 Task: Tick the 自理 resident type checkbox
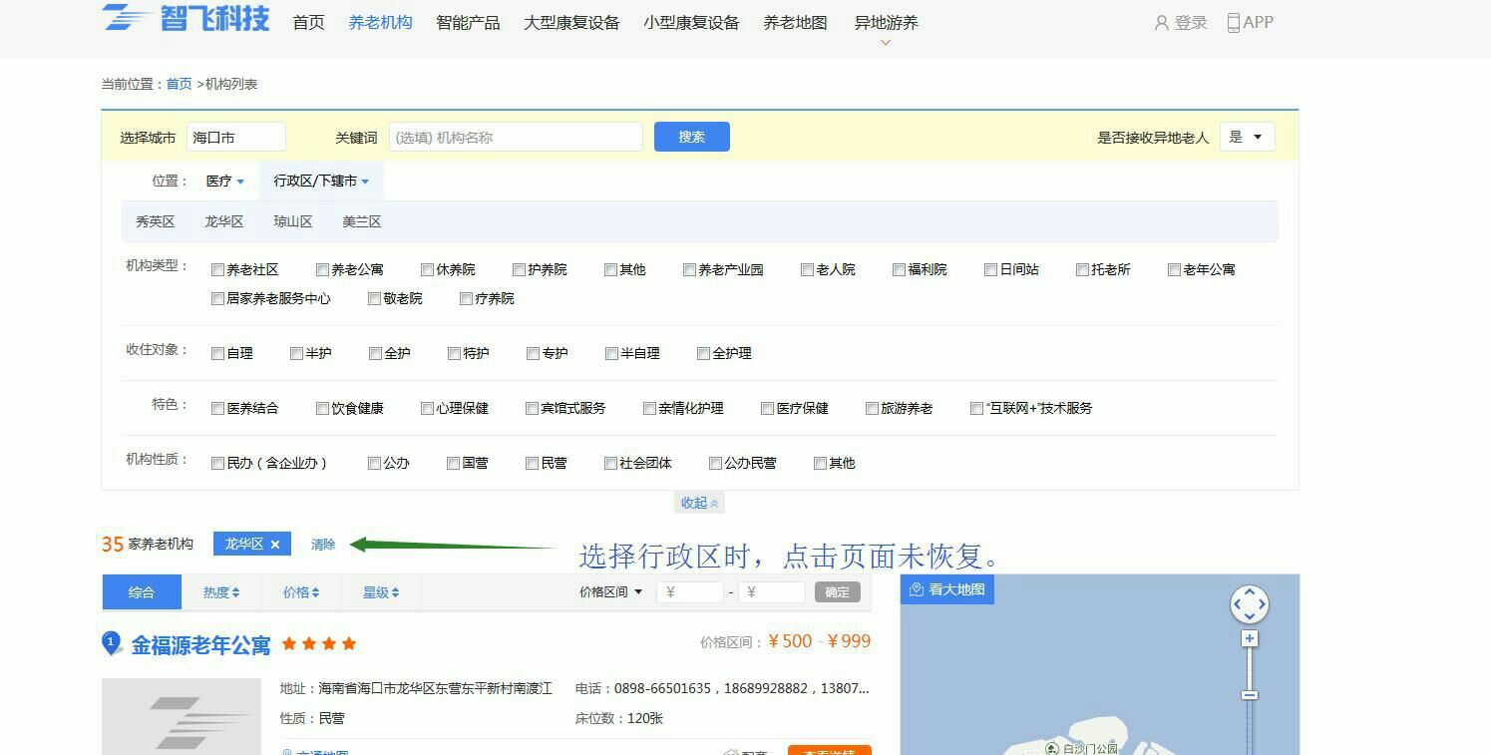tap(217, 353)
